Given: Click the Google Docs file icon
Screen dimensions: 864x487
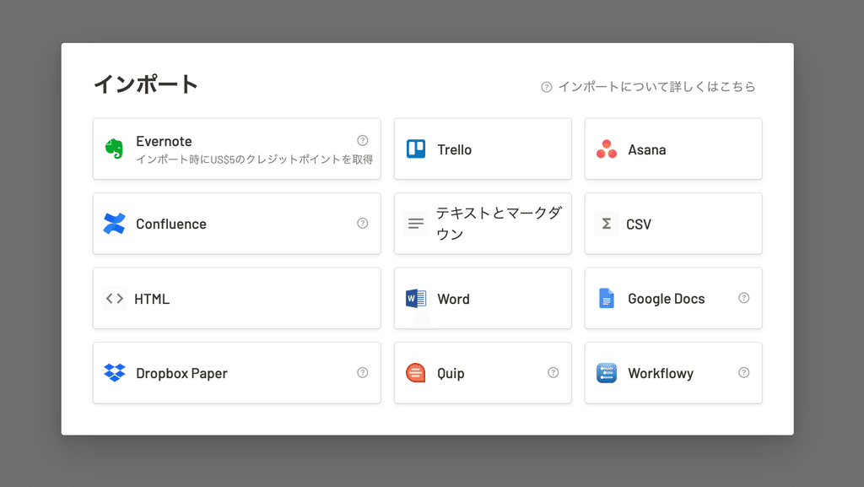Looking at the screenshot, I should click(606, 299).
